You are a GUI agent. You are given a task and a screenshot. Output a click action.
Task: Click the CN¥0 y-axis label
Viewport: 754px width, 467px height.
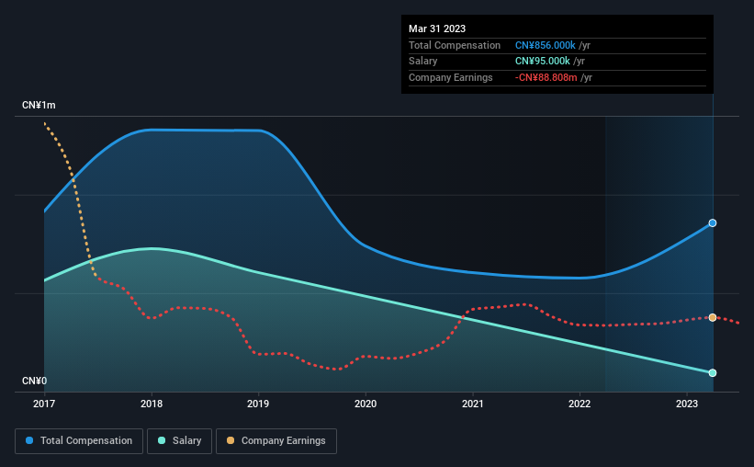tap(35, 381)
